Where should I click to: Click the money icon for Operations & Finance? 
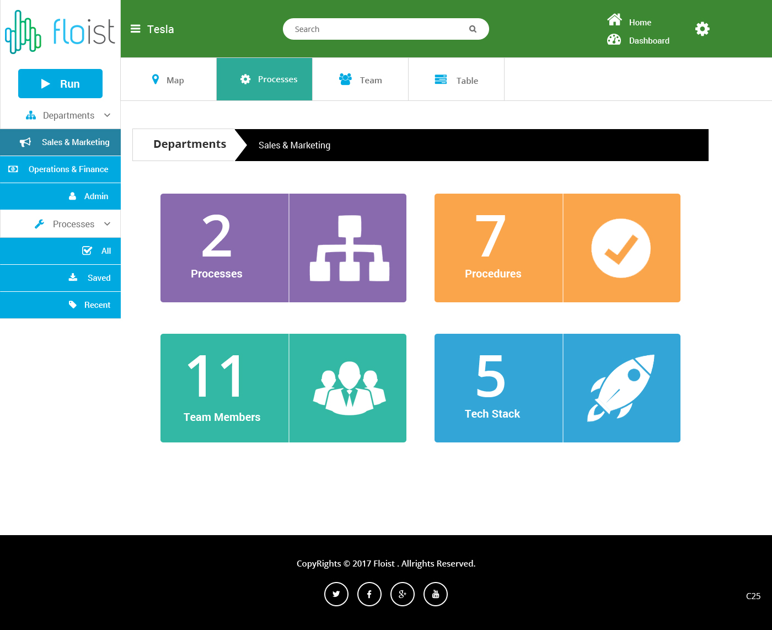coord(13,169)
